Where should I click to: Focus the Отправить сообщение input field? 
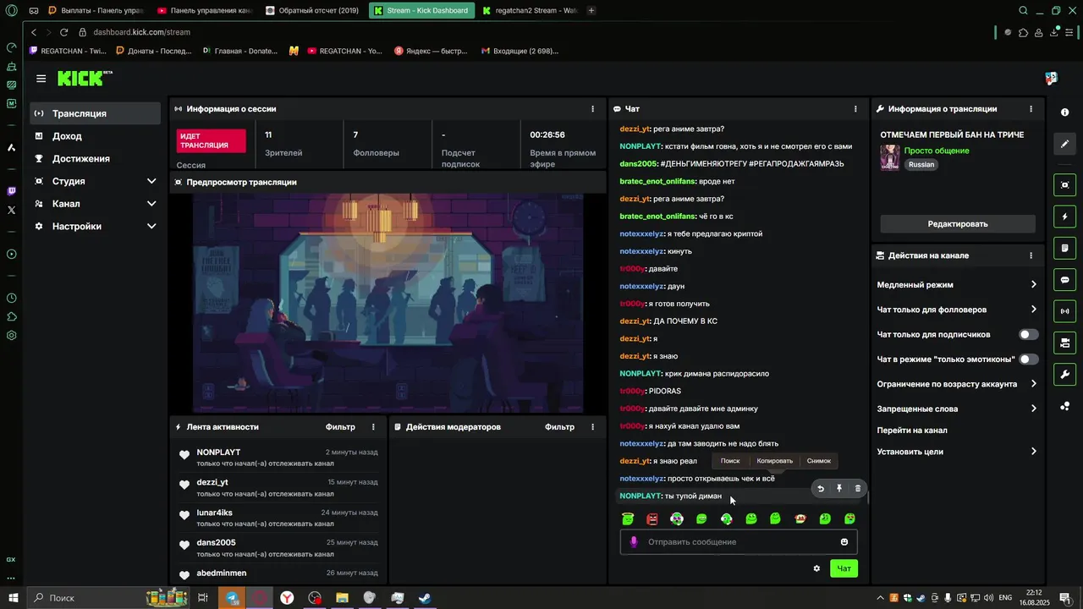tap(739, 542)
